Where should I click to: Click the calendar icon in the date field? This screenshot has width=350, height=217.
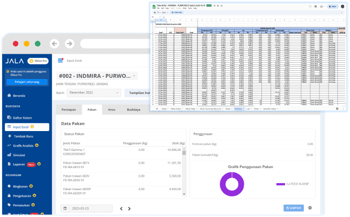(x=66, y=208)
